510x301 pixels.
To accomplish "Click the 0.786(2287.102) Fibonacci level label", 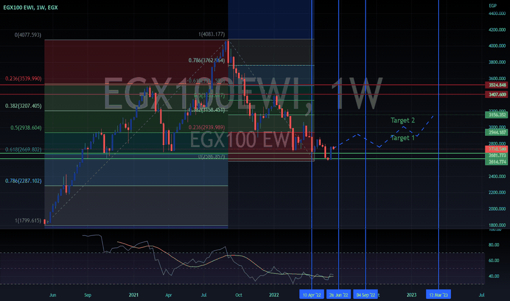I will [x=24, y=181].
